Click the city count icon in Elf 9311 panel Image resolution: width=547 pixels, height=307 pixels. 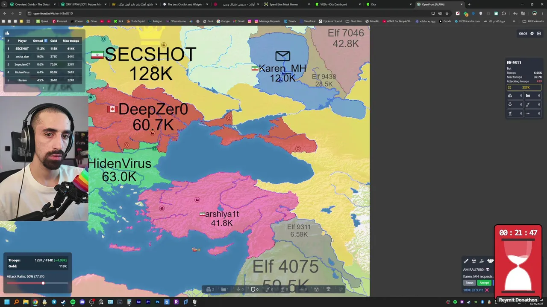(x=510, y=96)
